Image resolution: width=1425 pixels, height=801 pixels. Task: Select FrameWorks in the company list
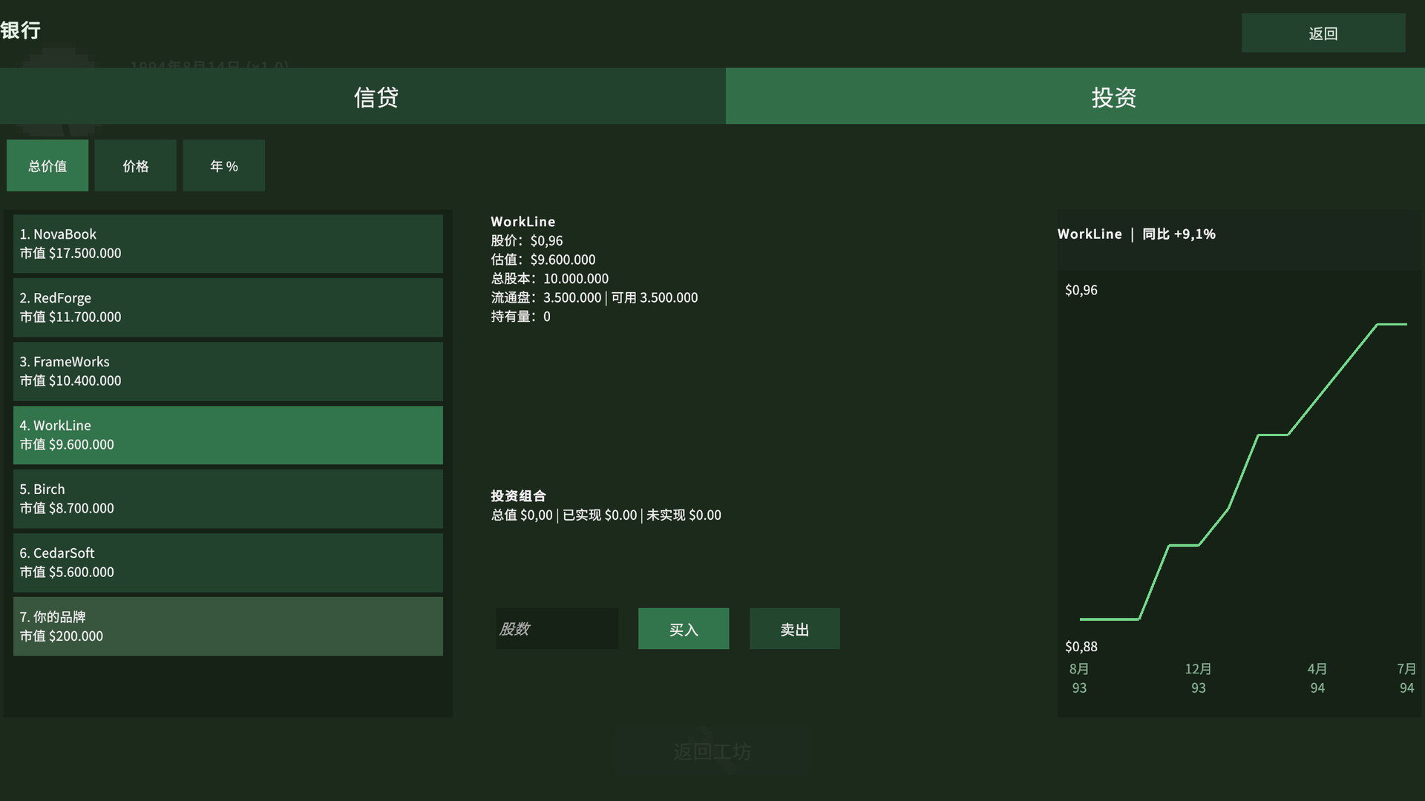(x=228, y=372)
